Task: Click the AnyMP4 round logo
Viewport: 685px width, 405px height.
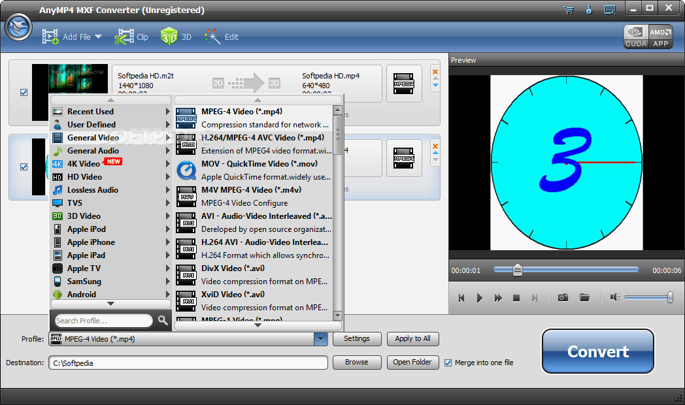Action: [18, 27]
